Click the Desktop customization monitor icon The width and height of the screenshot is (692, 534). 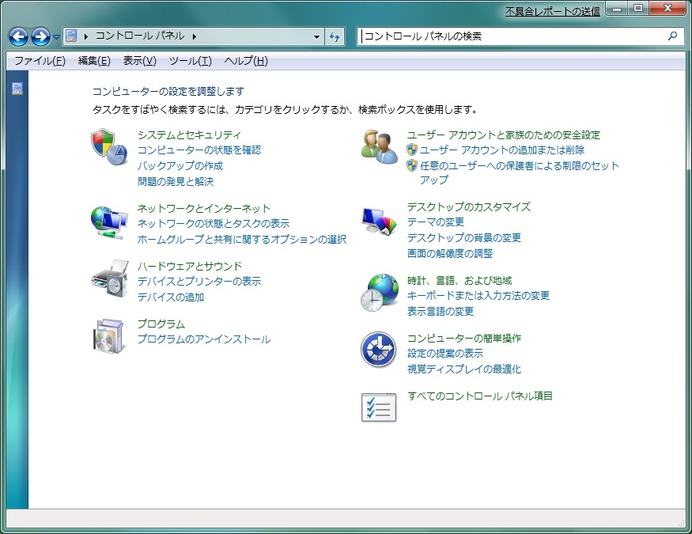coord(379,221)
